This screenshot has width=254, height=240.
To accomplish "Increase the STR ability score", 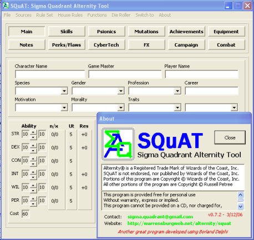I will 33,132.
